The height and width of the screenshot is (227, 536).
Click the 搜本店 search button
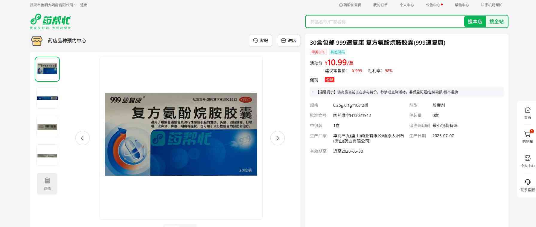[x=475, y=21]
